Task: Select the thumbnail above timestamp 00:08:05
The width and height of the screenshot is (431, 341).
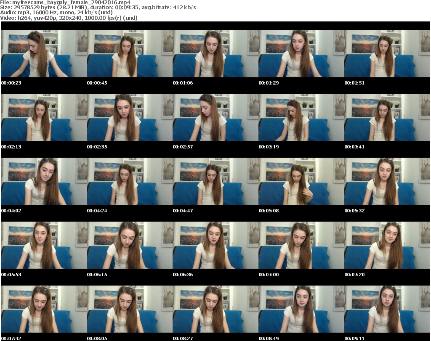Action: (x=130, y=309)
